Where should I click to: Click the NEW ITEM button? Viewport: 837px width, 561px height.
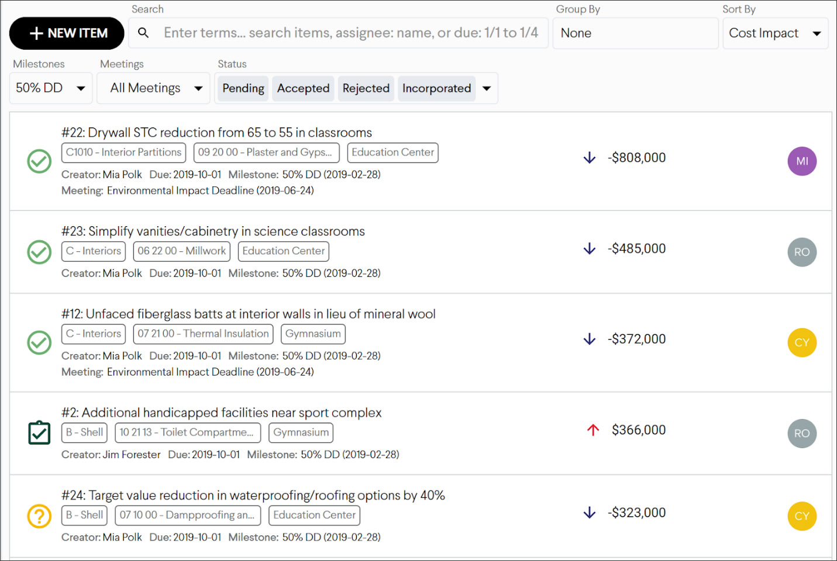point(67,33)
